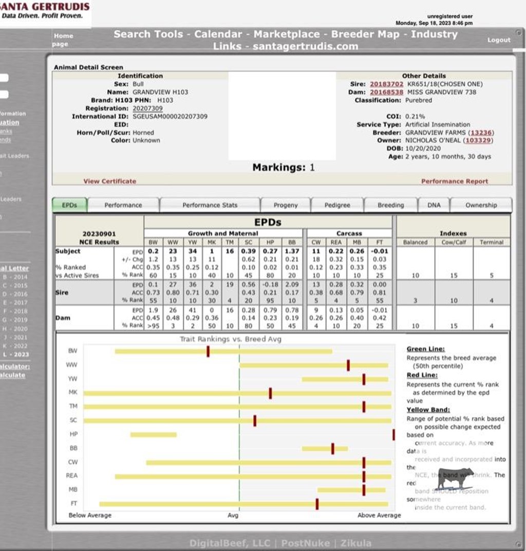Viewport: 526px width, 551px height.
Task: Open the Progeny tab
Action: click(286, 205)
